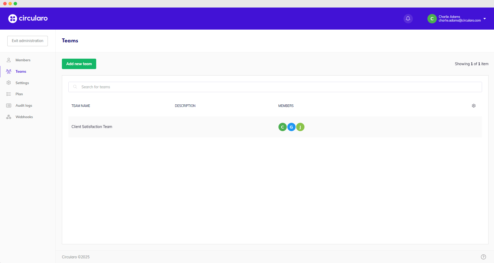
Task: Select Teams in the sidebar
Action: click(x=21, y=71)
